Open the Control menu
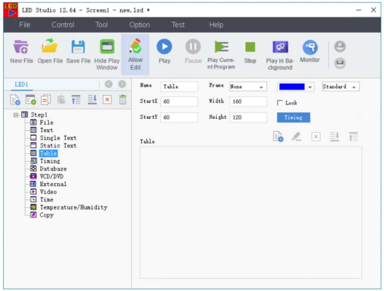 63,25
